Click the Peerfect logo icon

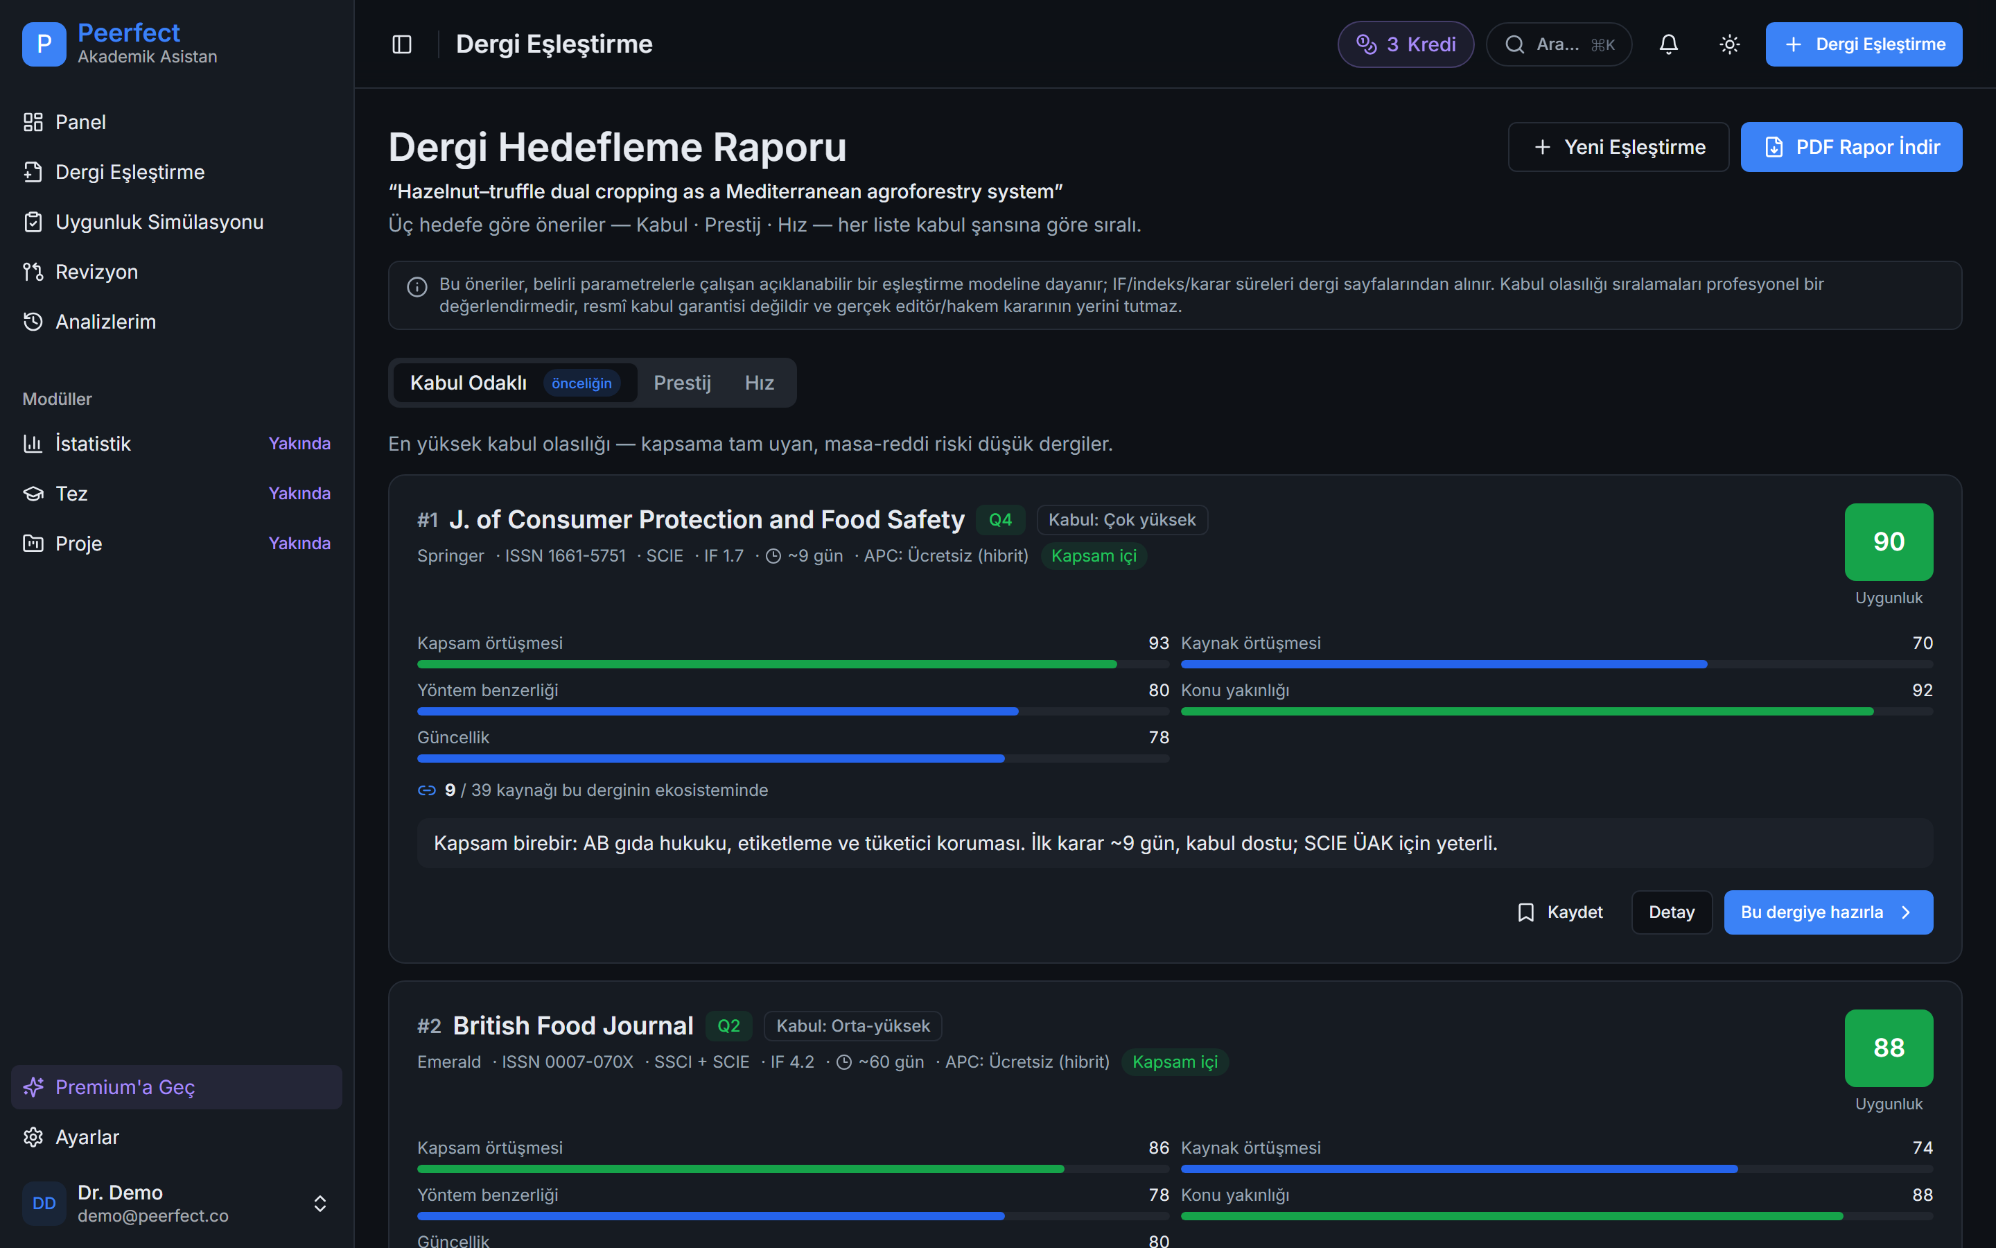pyautogui.click(x=44, y=44)
